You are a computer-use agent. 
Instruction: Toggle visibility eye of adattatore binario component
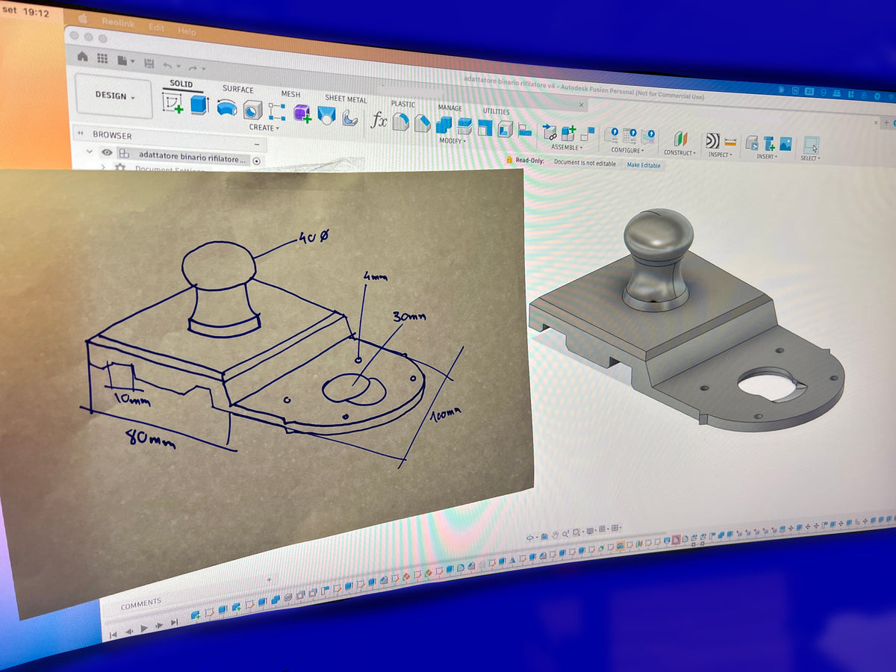(x=107, y=152)
